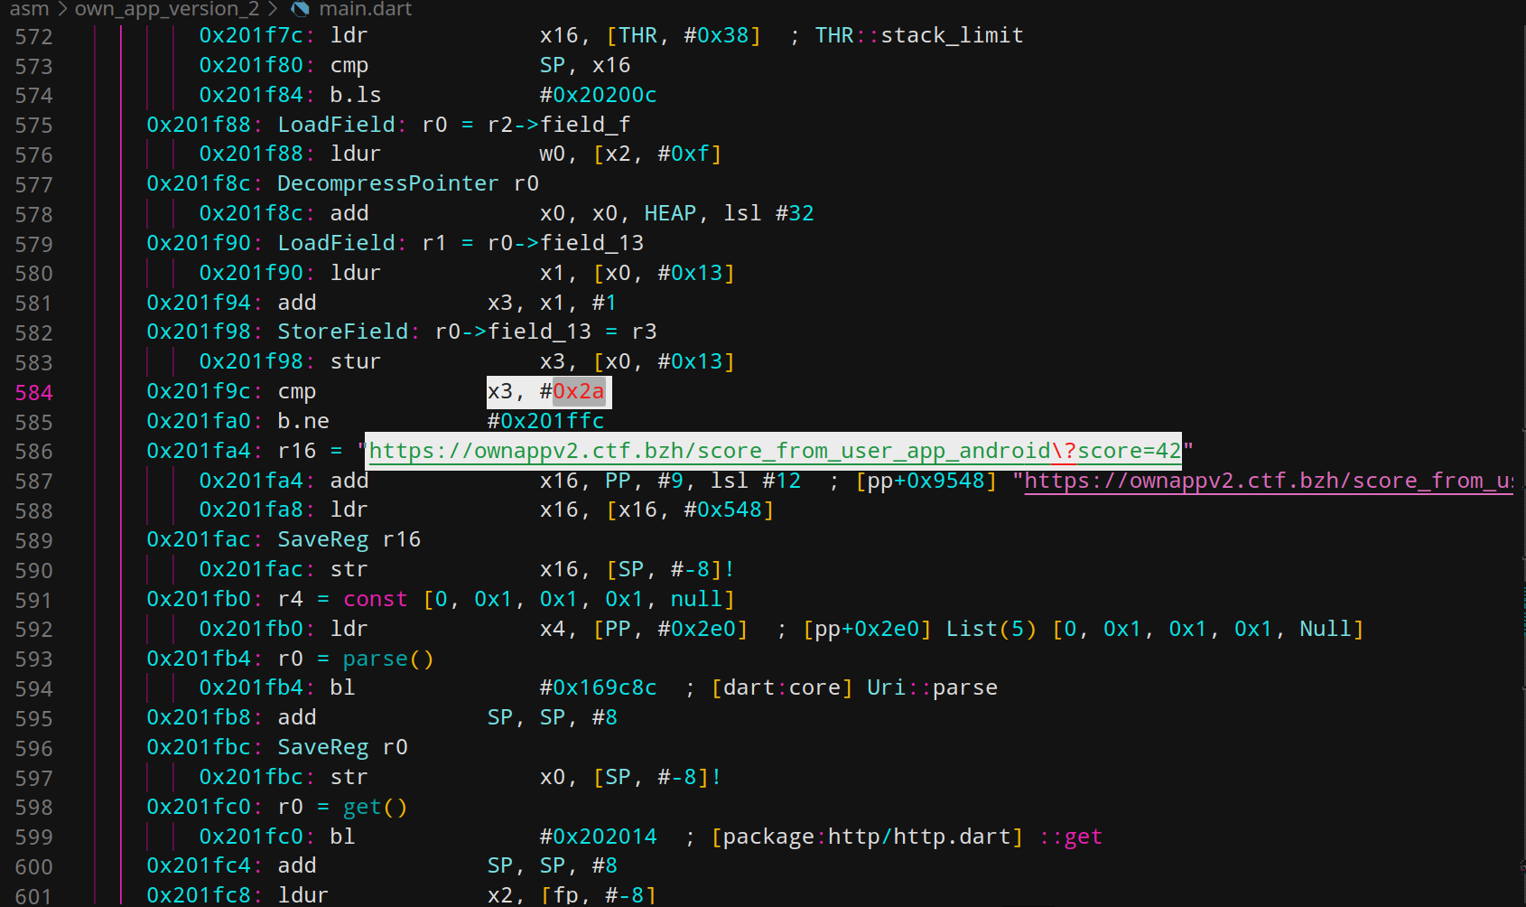Click the List(5) comment on line 592
The width and height of the screenshot is (1526, 907).
pyautogui.click(x=991, y=629)
